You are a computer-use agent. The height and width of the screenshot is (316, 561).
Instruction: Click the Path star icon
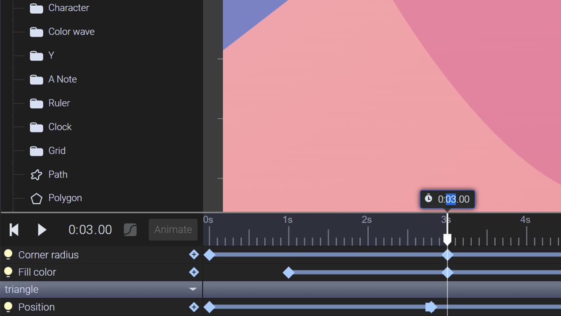(x=36, y=175)
